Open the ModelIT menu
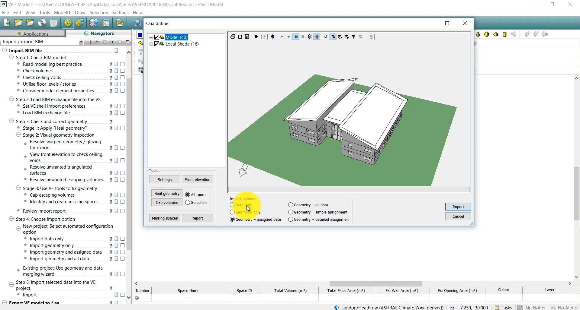 click(x=62, y=13)
